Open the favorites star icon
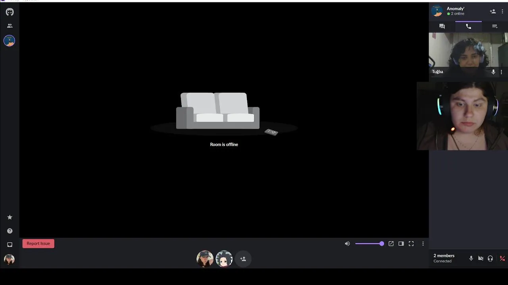Image resolution: width=508 pixels, height=285 pixels. pyautogui.click(x=10, y=217)
